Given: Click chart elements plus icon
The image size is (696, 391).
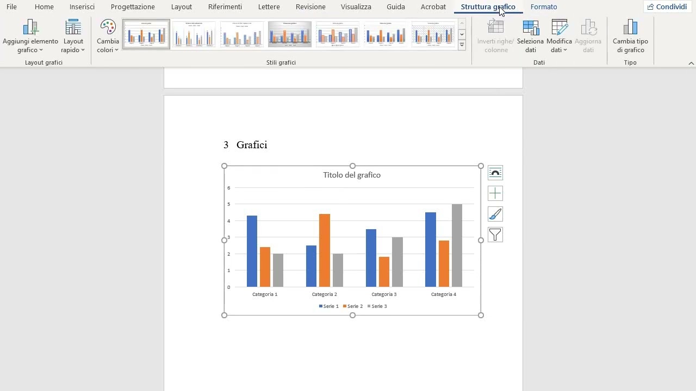Looking at the screenshot, I should coord(495,193).
